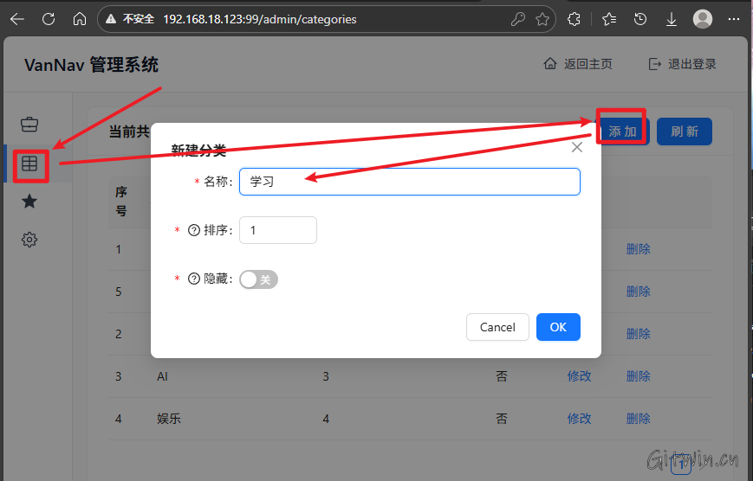Click 退出登录 to log out
753x481 pixels.
coord(683,64)
